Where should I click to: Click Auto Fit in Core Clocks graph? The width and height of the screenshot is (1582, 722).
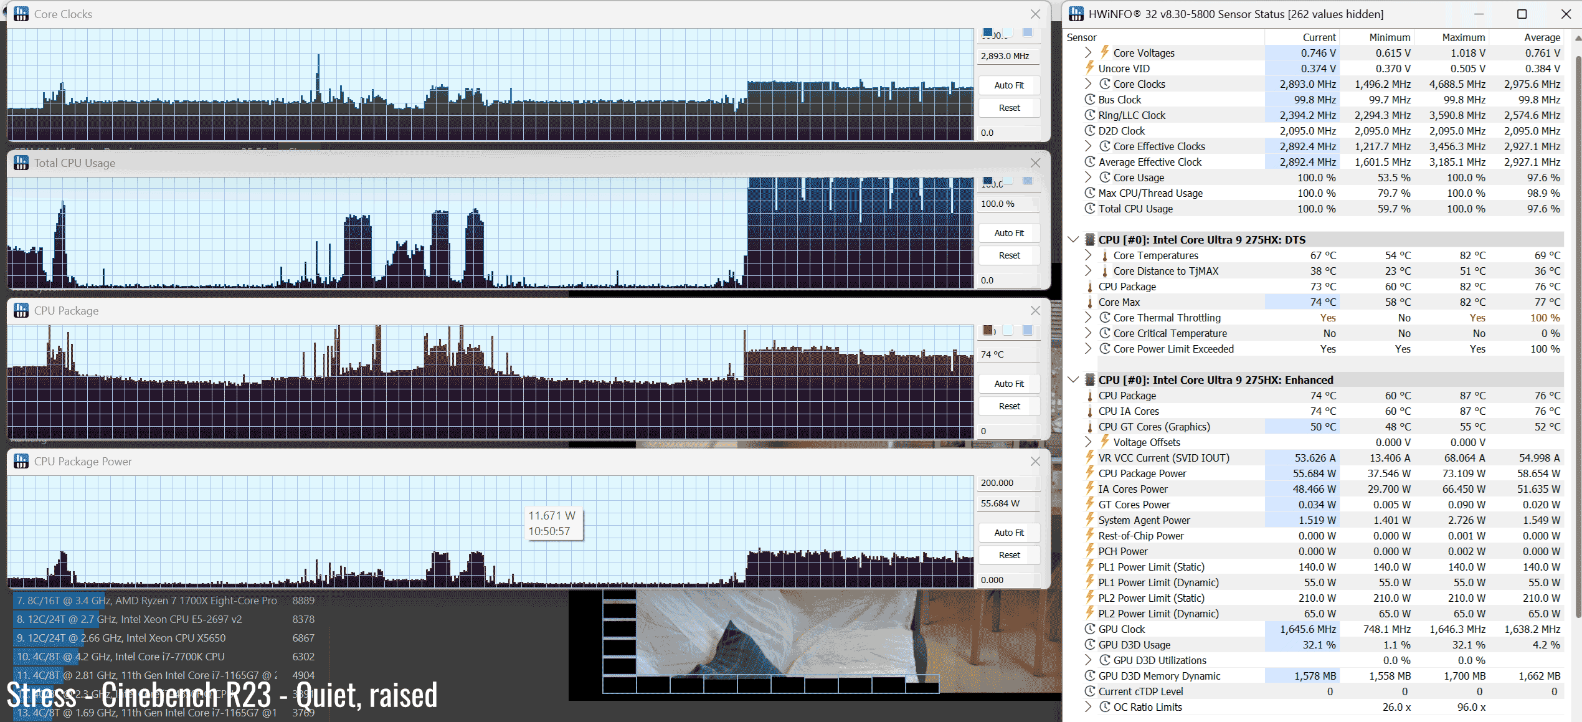1008,85
